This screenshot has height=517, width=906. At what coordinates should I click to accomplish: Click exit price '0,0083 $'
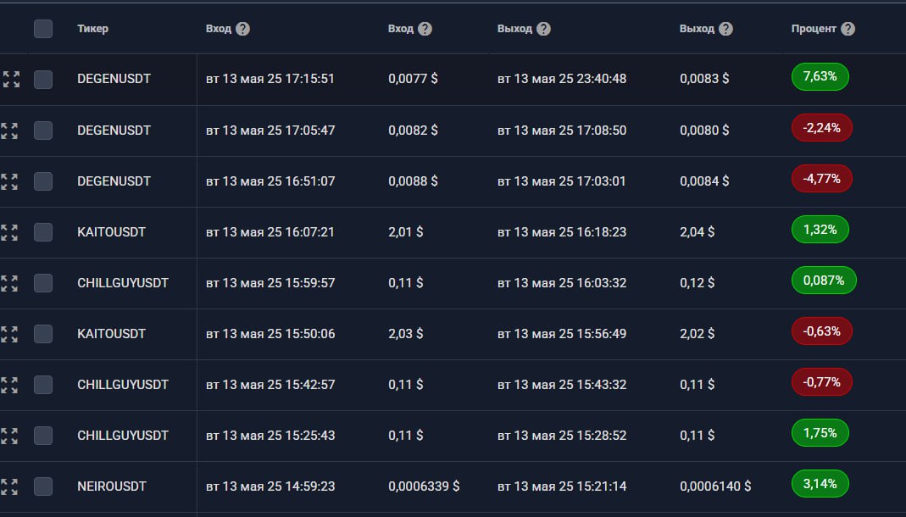704,79
